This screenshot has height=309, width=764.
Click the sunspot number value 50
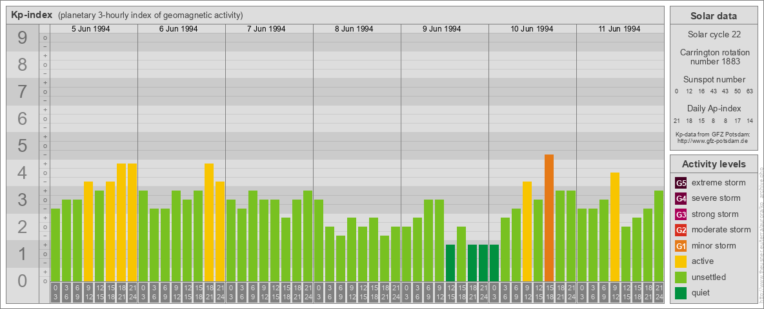point(737,91)
